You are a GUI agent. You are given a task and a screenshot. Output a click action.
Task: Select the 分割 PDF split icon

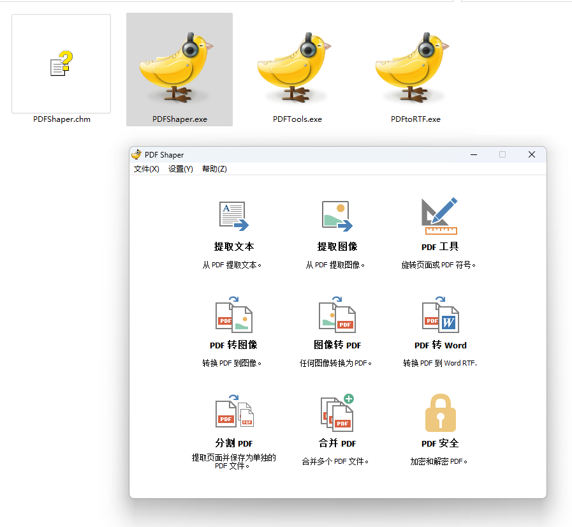(235, 412)
